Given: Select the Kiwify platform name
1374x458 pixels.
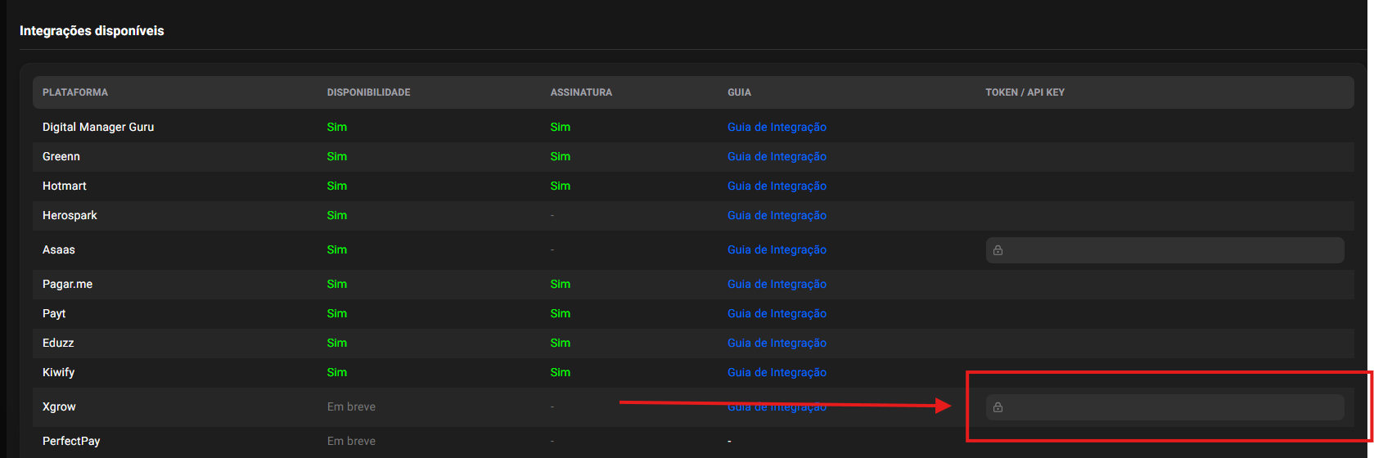Looking at the screenshot, I should [58, 372].
